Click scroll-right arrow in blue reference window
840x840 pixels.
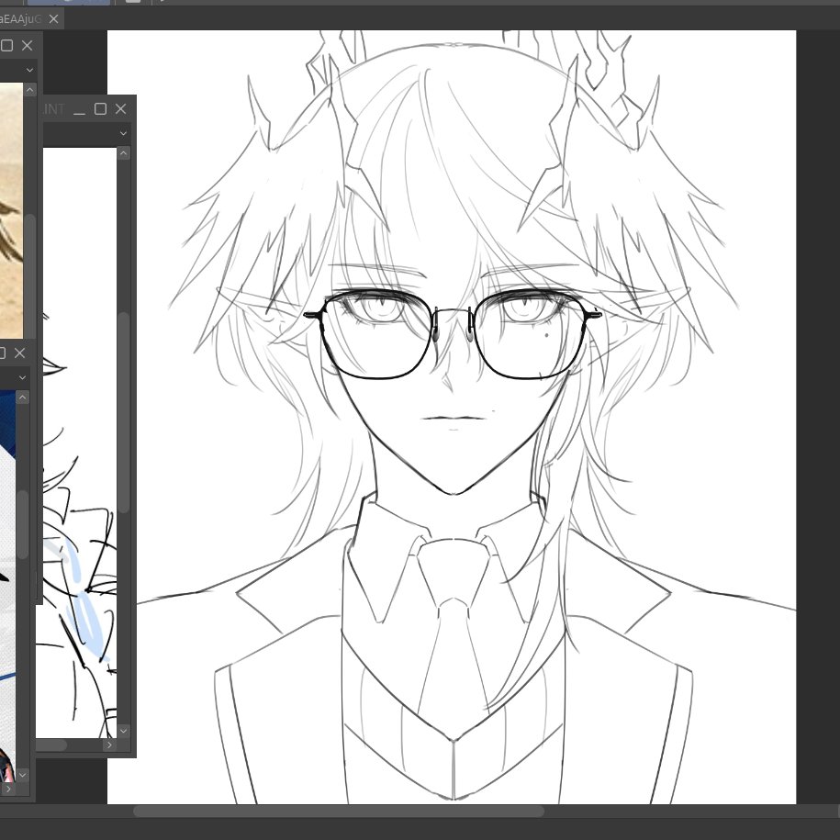[x=8, y=790]
